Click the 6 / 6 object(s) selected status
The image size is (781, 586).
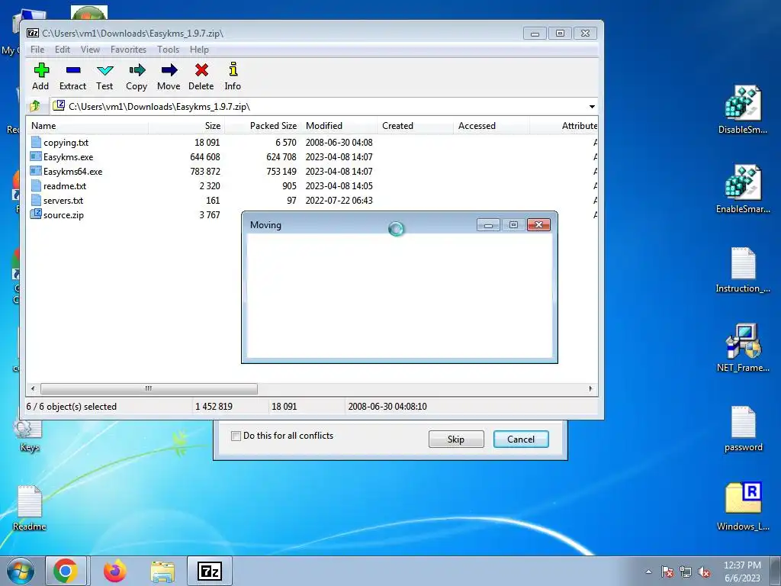point(72,406)
